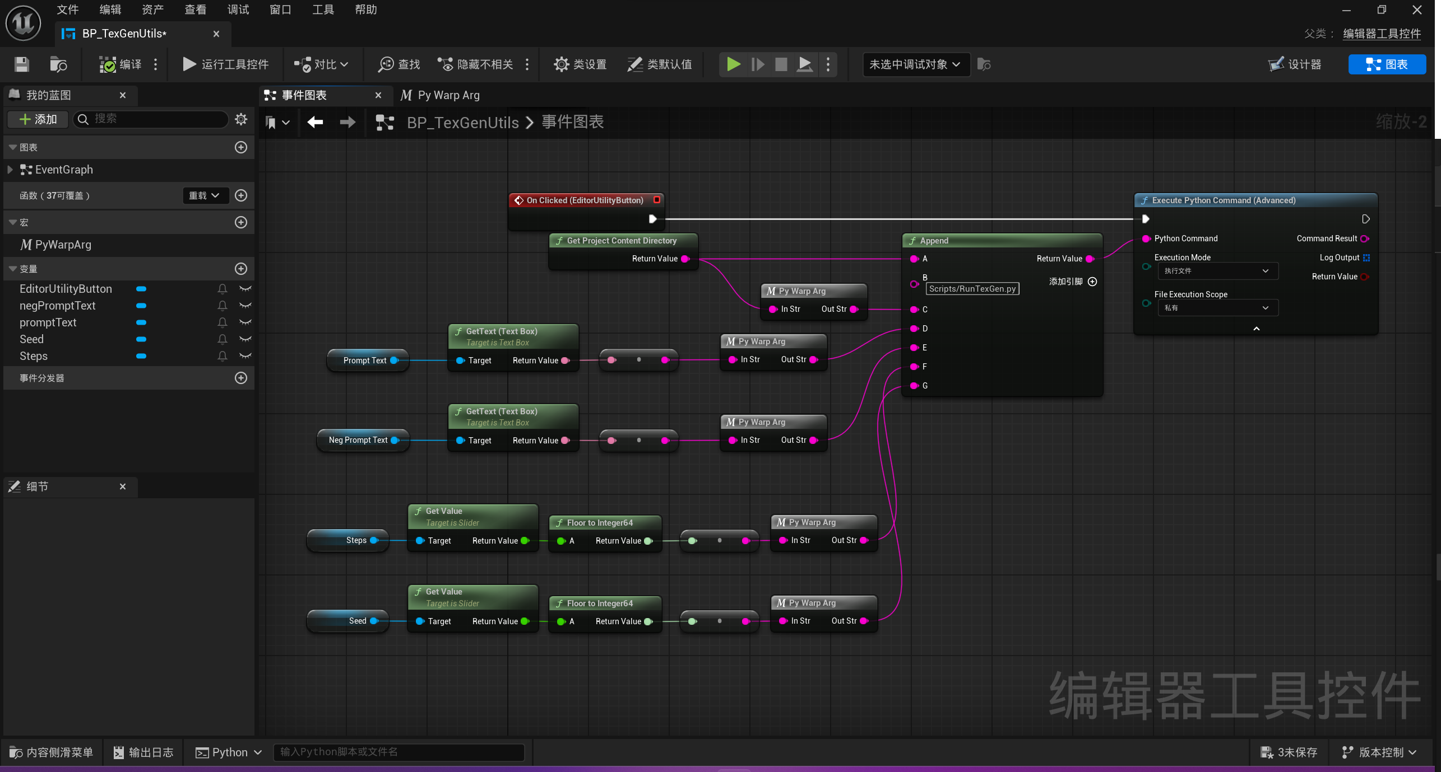Add a new macro
Viewport: 1441px width, 772px height.
point(241,222)
